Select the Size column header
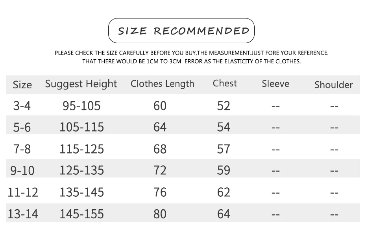Image resolution: width=366 pixels, height=236 pixels. point(22,84)
